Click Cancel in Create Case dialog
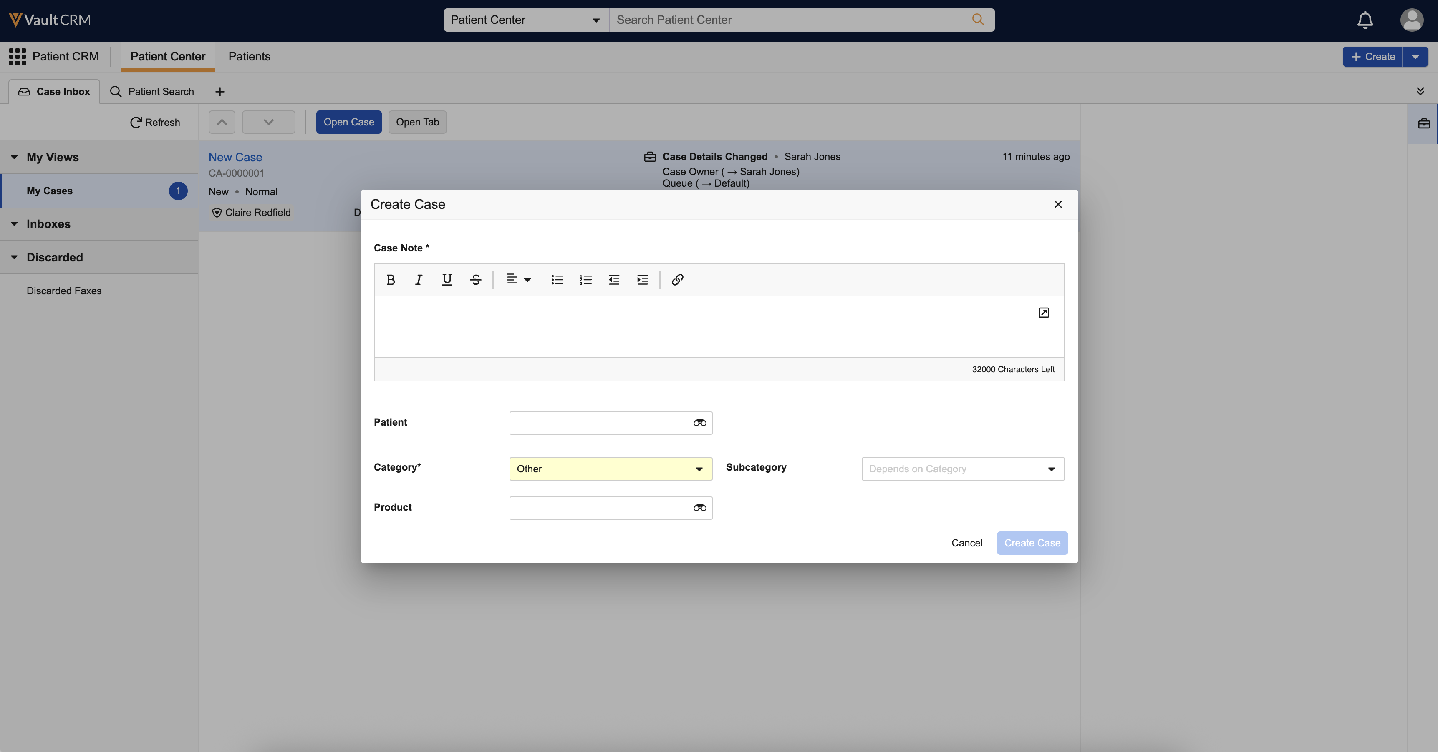 tap(966, 543)
